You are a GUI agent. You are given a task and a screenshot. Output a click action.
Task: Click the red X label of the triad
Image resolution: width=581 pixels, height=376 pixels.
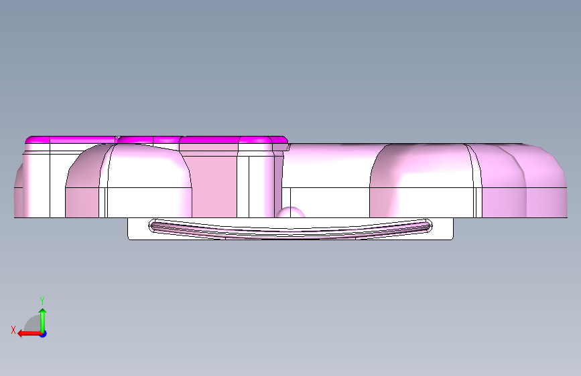13,330
